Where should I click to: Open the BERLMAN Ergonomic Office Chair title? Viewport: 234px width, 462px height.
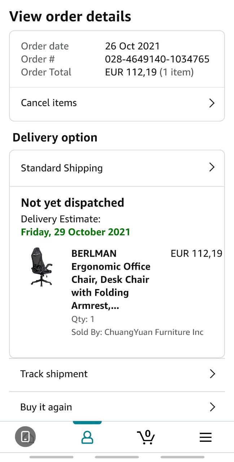point(111,279)
